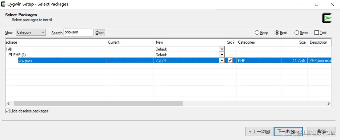
Task: Maximize the Cygwin Setup window
Action: click(x=317, y=4)
